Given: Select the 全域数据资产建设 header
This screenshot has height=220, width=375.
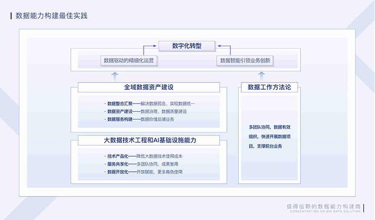Looking at the screenshot, I should [148, 87].
